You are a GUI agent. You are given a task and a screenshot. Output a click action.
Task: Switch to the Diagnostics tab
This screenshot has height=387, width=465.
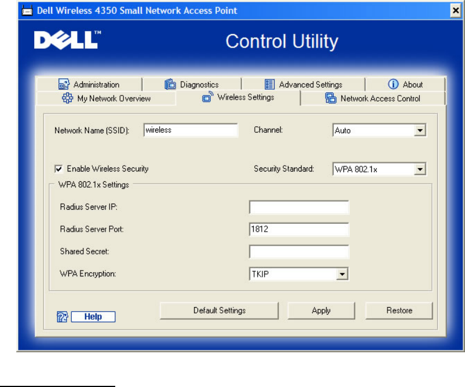pyautogui.click(x=192, y=84)
